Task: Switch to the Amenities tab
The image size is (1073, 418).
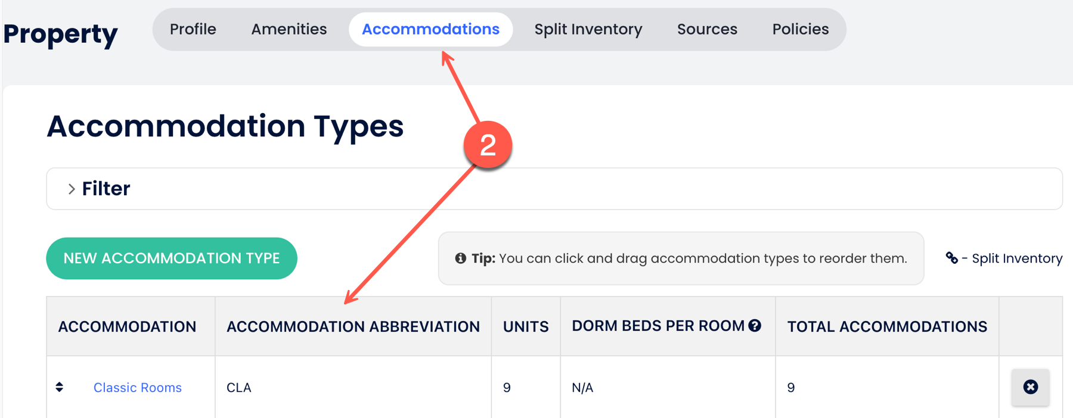Action: 289,29
